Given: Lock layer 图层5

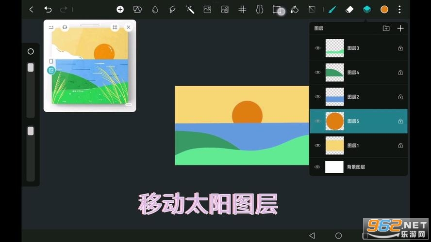Looking at the screenshot, I should [x=400, y=121].
